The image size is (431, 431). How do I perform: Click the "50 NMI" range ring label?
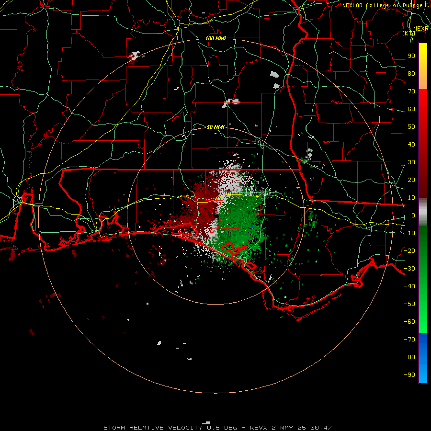[215, 127]
